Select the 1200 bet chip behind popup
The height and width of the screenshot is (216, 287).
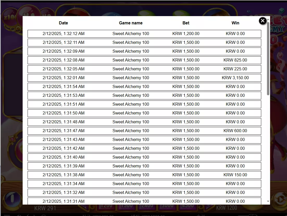(106, 206)
